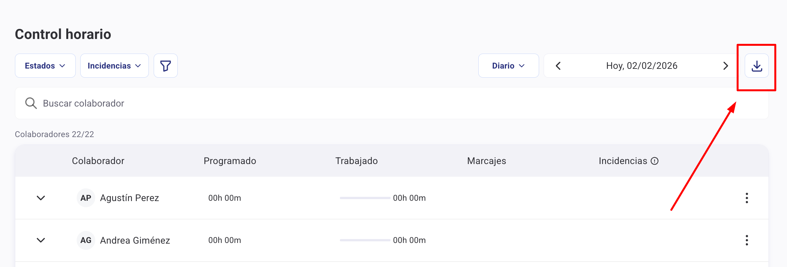787x267 pixels.
Task: Click the search magnifier icon
Action: [31, 103]
